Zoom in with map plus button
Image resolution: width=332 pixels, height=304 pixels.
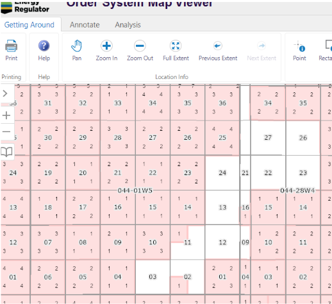click(x=6, y=115)
